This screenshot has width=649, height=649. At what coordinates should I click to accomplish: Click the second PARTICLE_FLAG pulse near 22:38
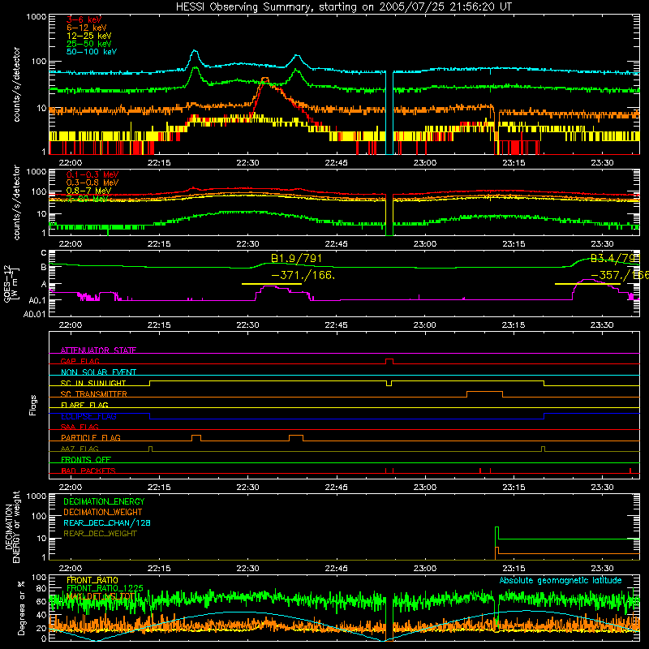tap(296, 438)
